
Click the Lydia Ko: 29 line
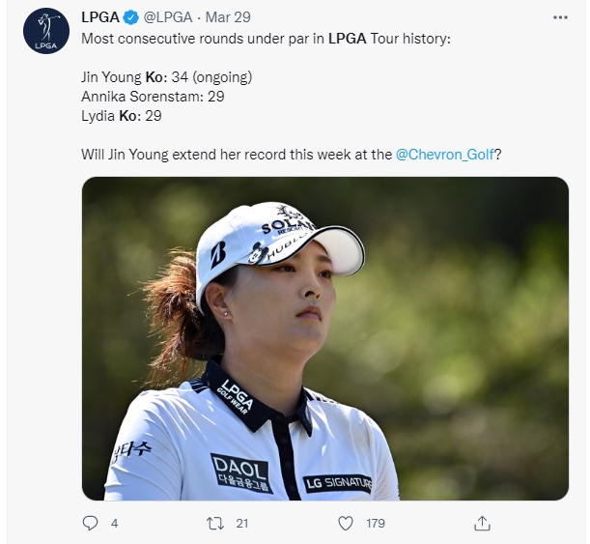[x=122, y=116]
